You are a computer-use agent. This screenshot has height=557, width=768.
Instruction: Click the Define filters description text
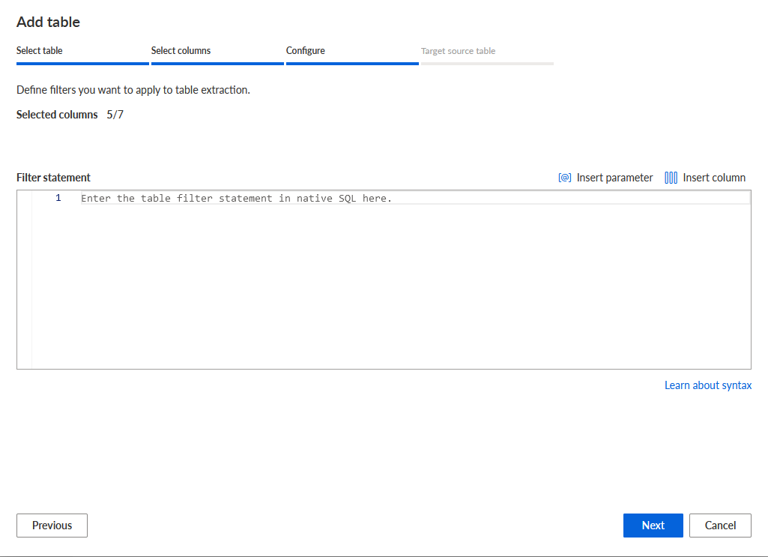[x=133, y=90]
